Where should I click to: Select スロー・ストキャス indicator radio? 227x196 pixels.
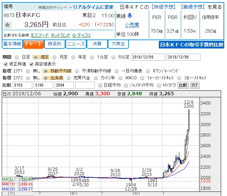(179, 78)
